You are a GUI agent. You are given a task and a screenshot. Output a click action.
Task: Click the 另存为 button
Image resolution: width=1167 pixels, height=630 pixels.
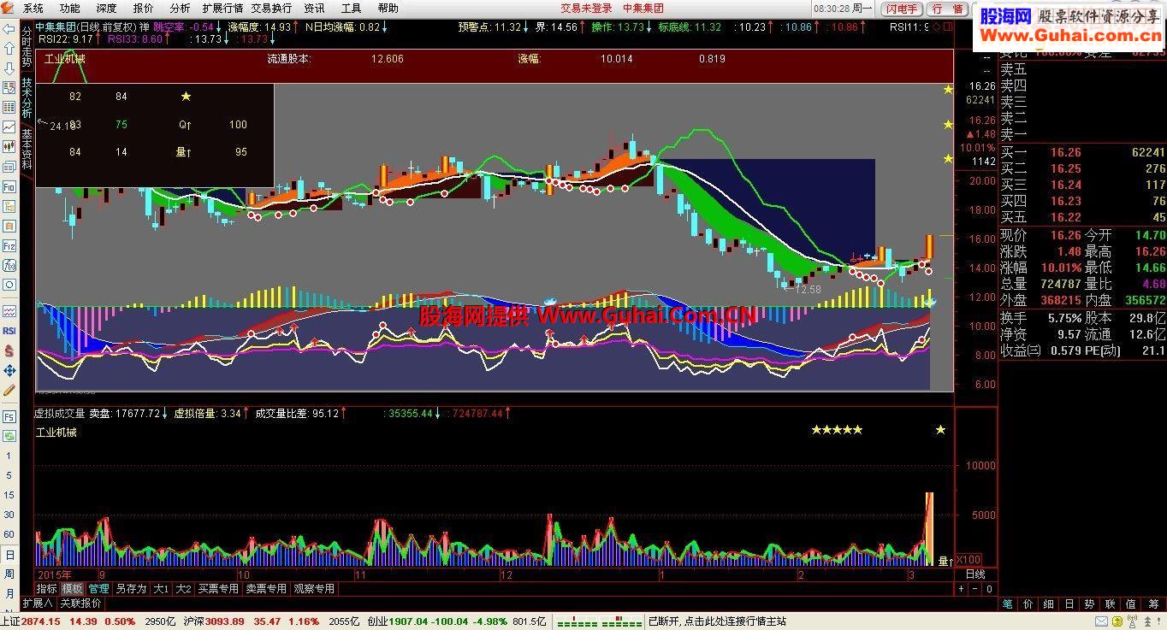pyautogui.click(x=131, y=589)
